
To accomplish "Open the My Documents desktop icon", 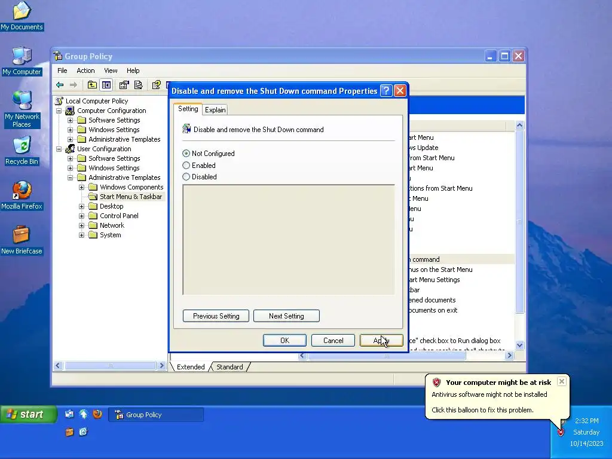I will tap(22, 16).
